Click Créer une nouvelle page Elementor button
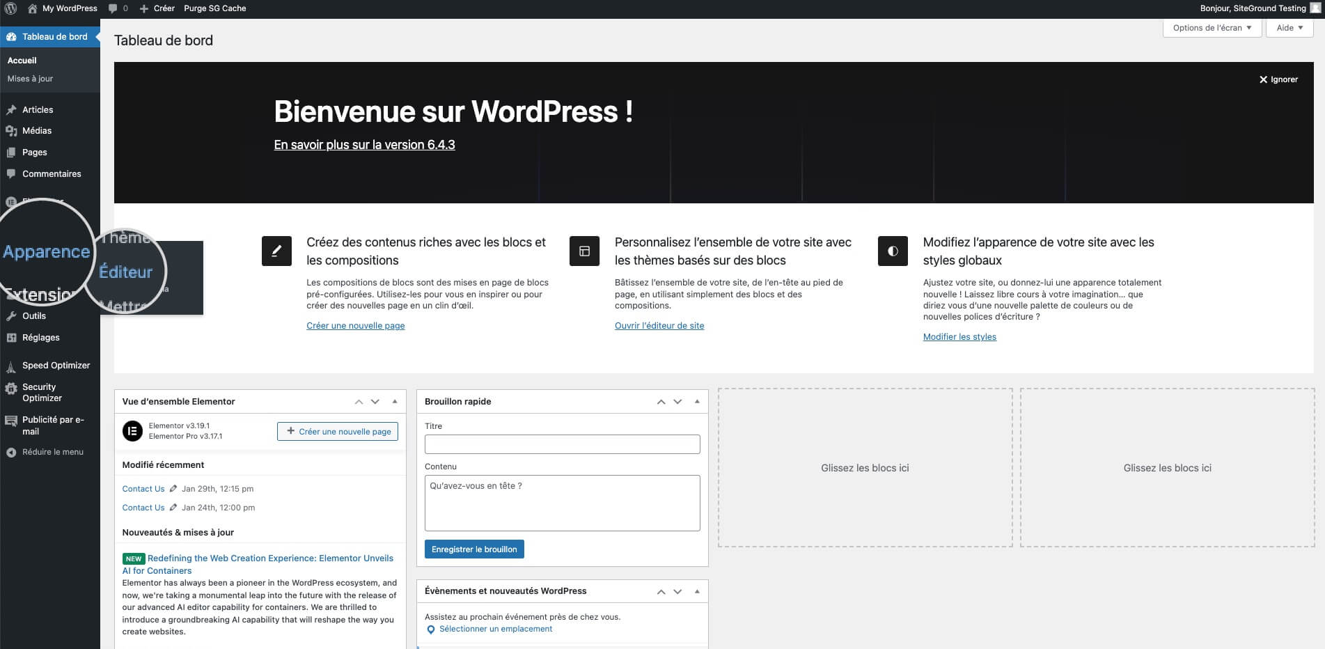 point(338,431)
